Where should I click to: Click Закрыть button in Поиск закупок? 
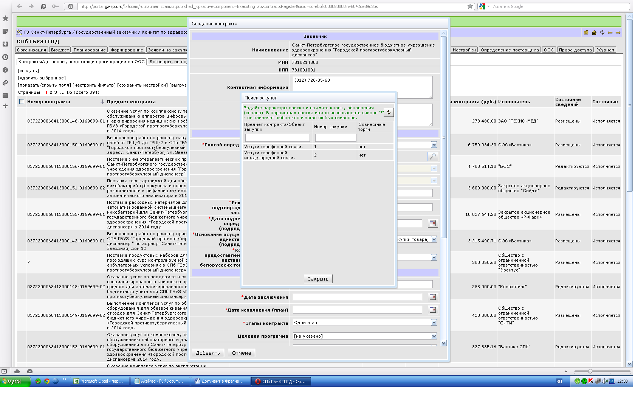click(318, 279)
